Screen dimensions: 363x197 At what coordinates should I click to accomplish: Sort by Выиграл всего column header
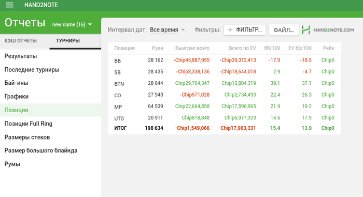[192, 48]
